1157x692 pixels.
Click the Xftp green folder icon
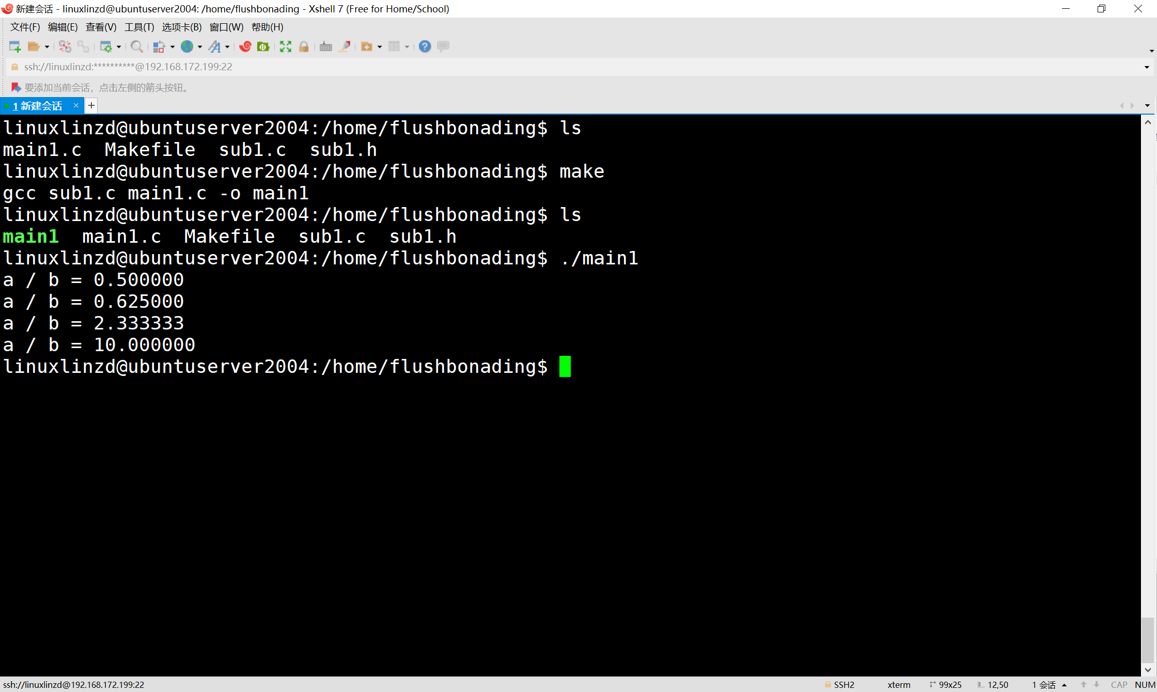click(263, 47)
